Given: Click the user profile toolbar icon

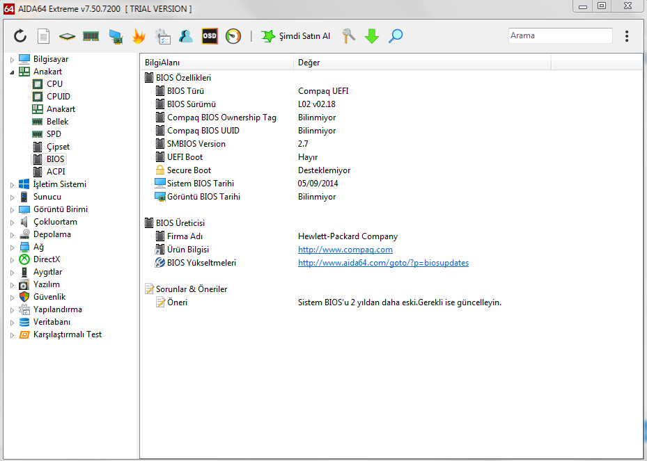Looking at the screenshot, I should (186, 36).
